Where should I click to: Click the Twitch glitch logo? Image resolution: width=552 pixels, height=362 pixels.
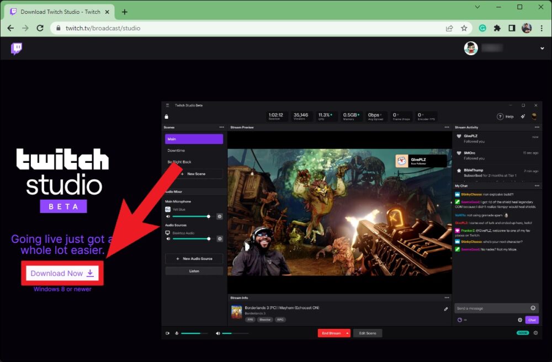click(17, 49)
